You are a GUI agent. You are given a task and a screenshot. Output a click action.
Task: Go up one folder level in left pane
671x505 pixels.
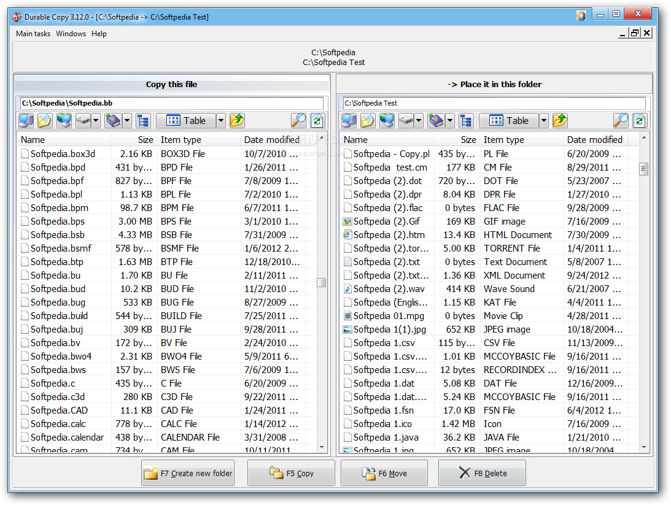[236, 121]
